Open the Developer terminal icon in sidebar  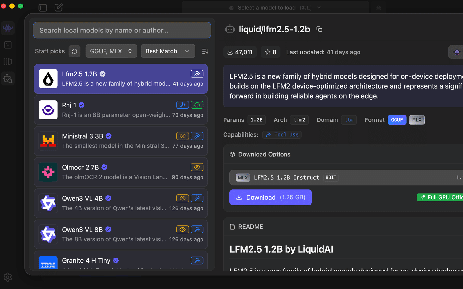8,45
